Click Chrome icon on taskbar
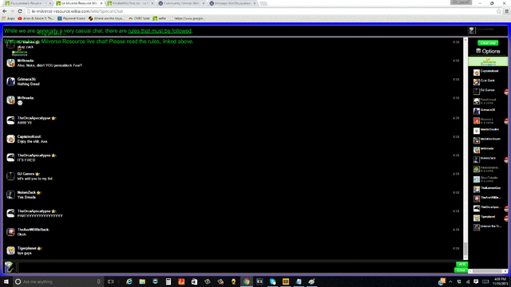The image size is (511, 287). point(247,281)
